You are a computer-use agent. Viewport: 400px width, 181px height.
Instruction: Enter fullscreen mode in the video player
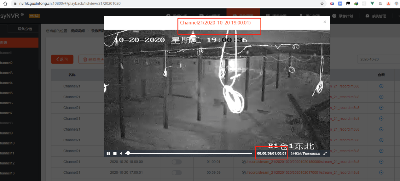pyautogui.click(x=325, y=153)
